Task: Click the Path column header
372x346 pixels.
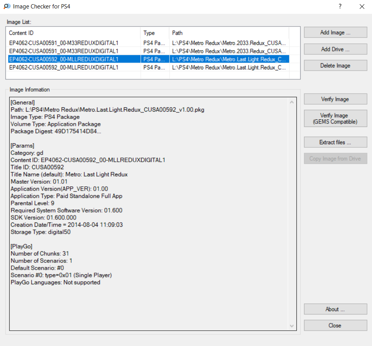Action: click(x=229, y=33)
